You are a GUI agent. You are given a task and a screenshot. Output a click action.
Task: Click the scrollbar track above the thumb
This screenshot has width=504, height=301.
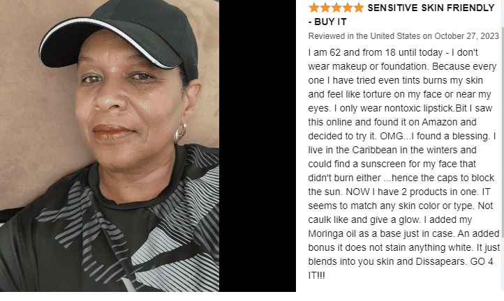coord(502,13)
